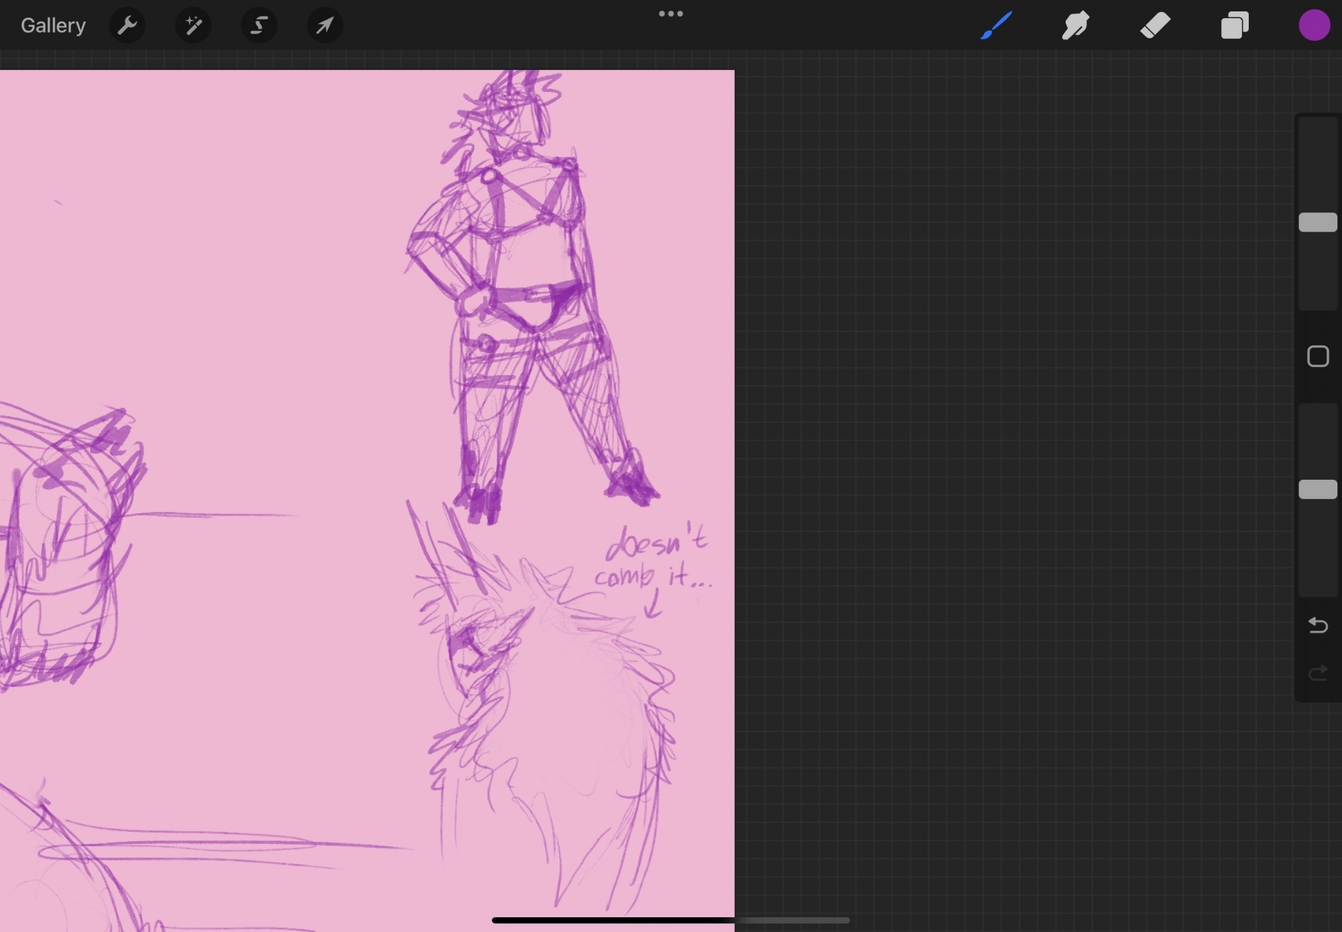Image resolution: width=1342 pixels, height=932 pixels.
Task: Click the brush size slider handle
Action: [x=1318, y=222]
